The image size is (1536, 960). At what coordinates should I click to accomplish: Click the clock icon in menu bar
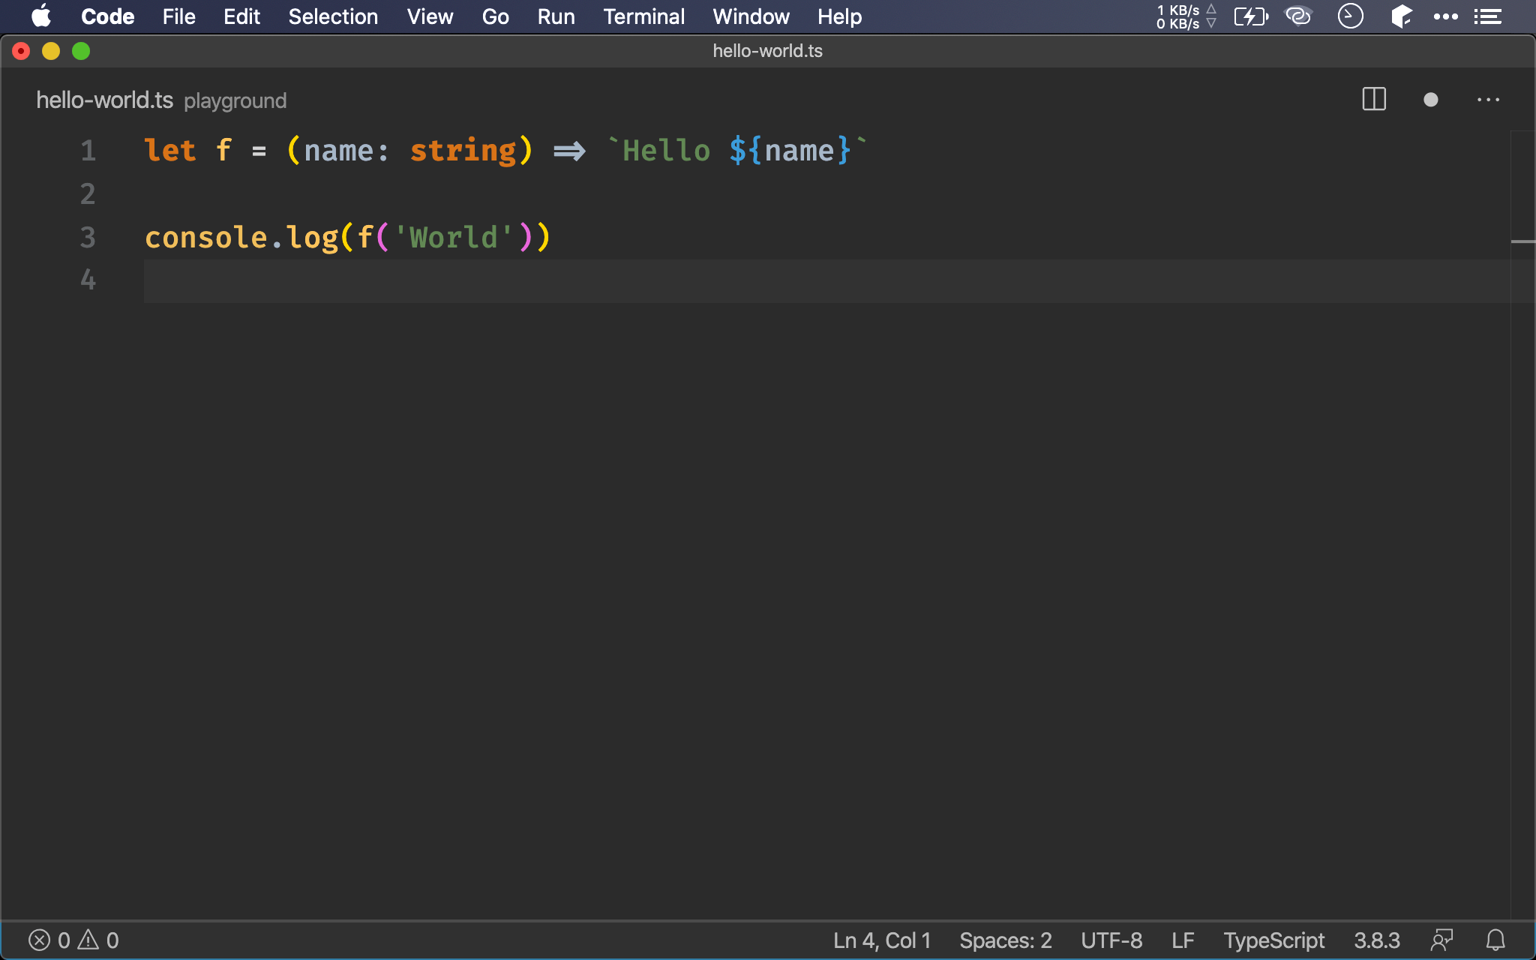(1350, 16)
